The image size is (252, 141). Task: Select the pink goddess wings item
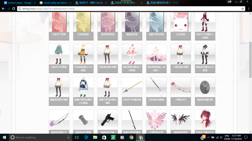[157, 122]
